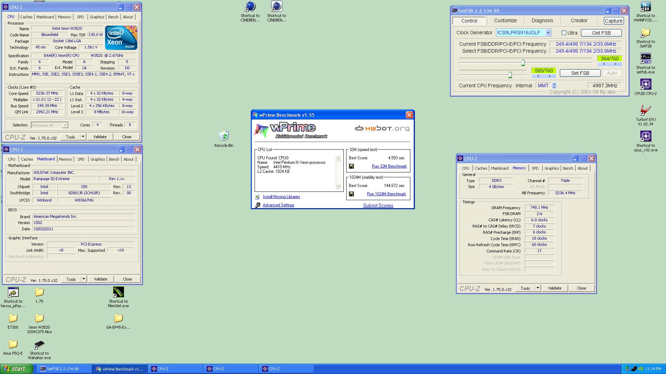Expand Tools dropdown arrow in CPU tab window
The height and width of the screenshot is (374, 666).
(x=83, y=137)
